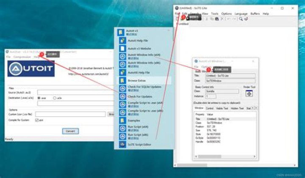Viewport: 305px width, 178px height.
Task: Click the Find magnifier icon in SciTE toolbar
Action: (x=241, y=19)
